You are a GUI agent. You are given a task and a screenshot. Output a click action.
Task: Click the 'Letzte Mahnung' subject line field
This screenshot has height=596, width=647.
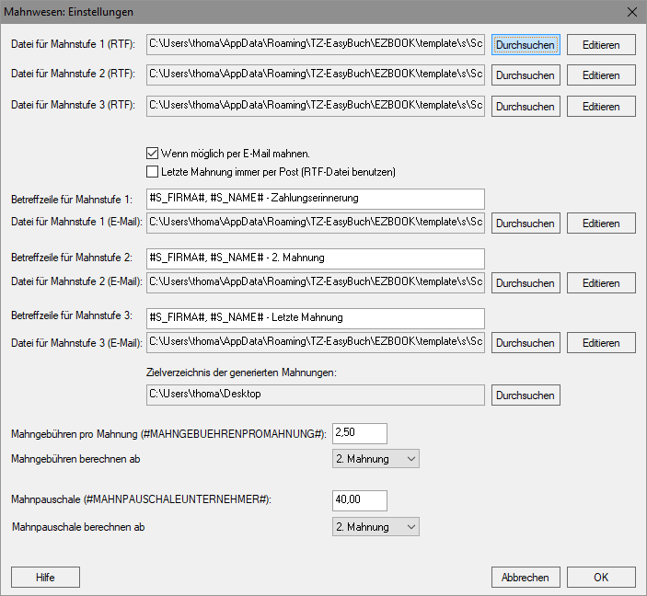(x=316, y=318)
